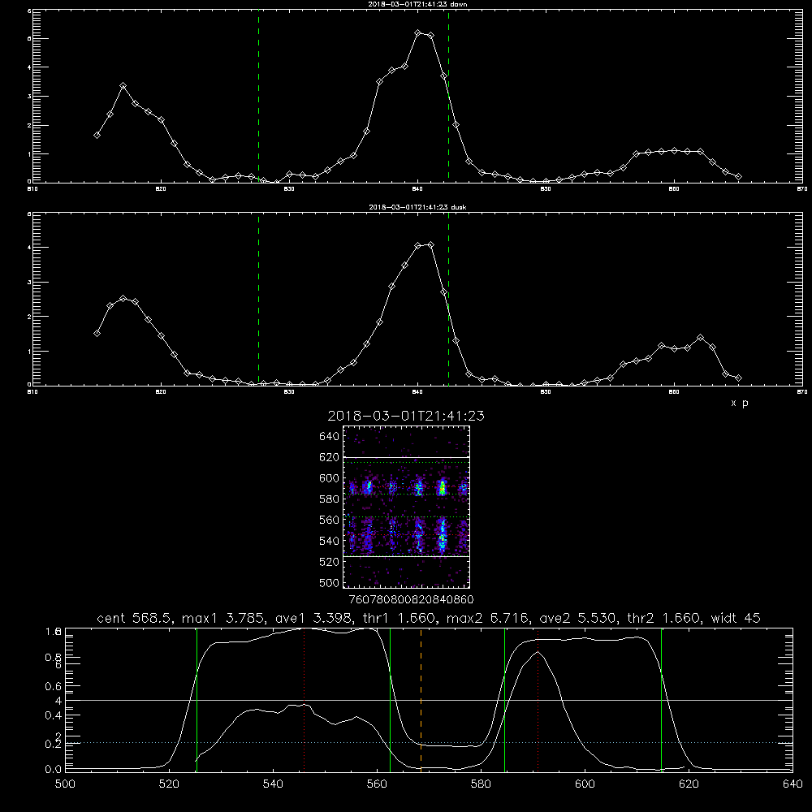The image size is (812, 812).
Task: Click the 'cent 568.5' value
Action: (134, 618)
